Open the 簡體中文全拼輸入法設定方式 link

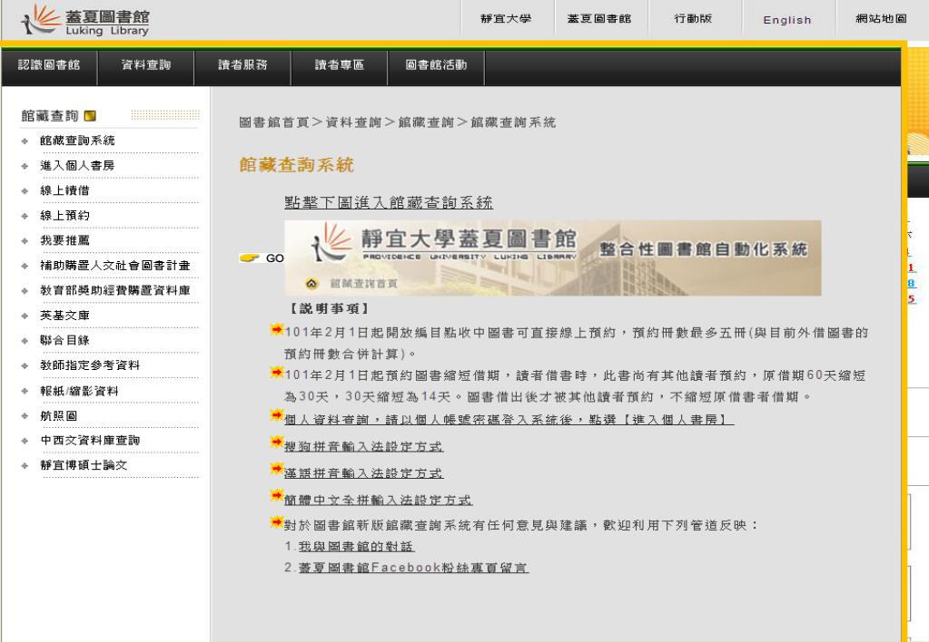point(378,500)
